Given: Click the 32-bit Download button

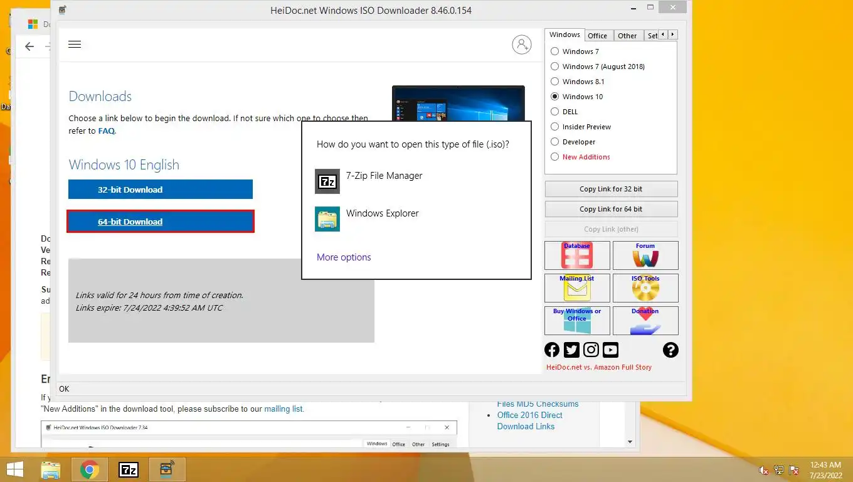Looking at the screenshot, I should (x=161, y=190).
